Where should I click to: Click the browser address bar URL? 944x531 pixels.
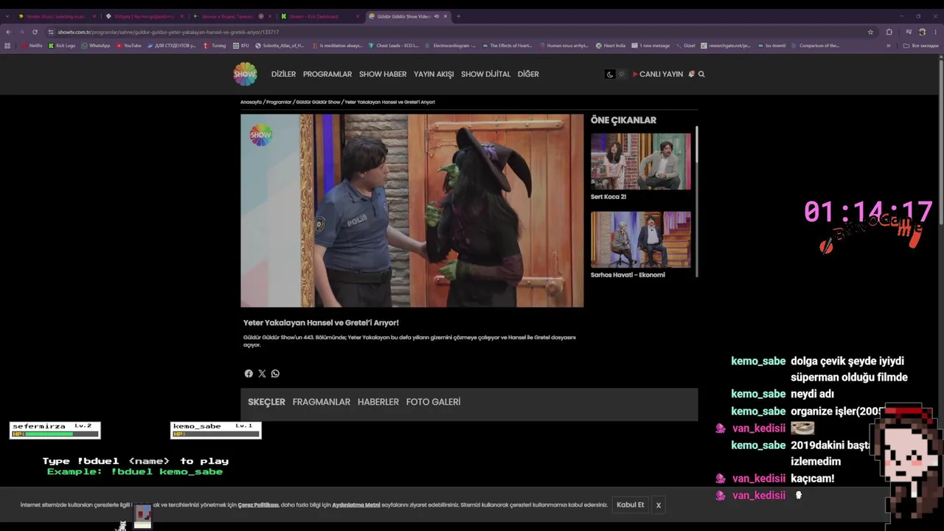point(168,32)
